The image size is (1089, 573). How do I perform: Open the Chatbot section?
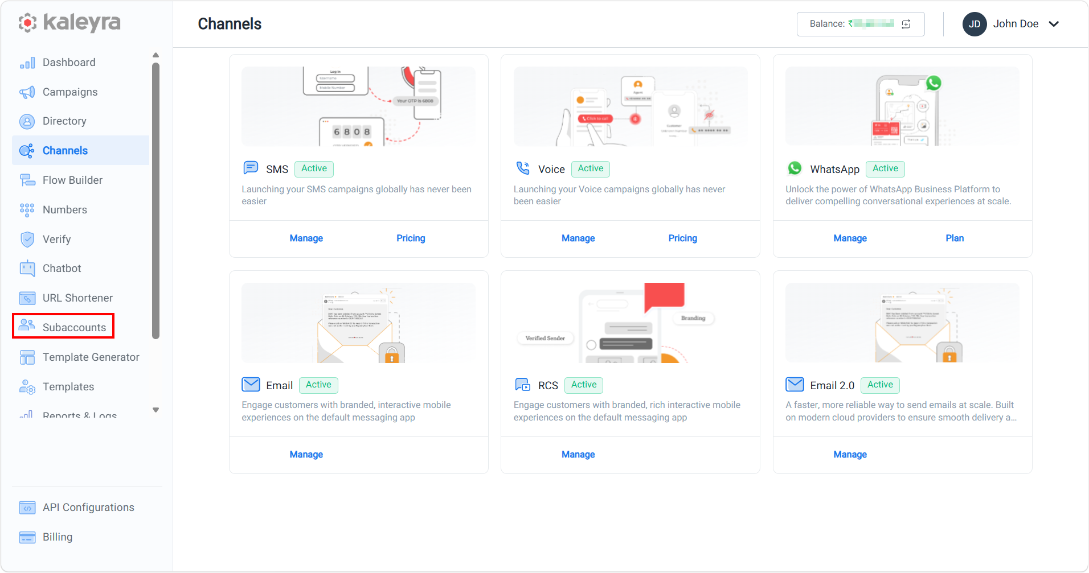pos(62,269)
